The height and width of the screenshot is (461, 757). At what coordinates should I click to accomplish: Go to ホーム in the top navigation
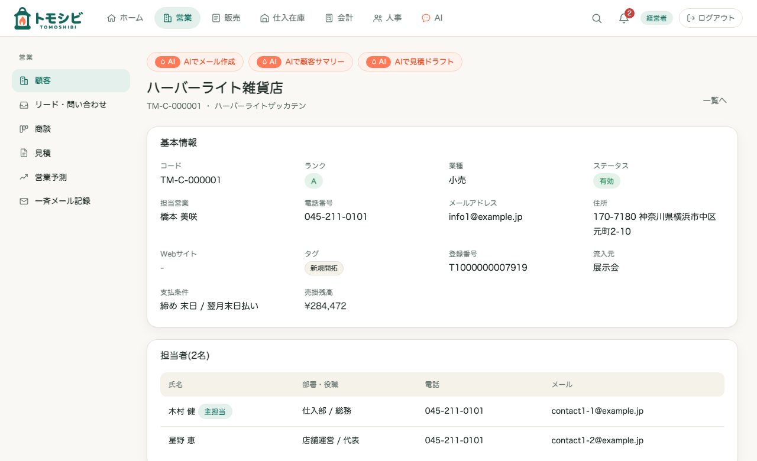coord(125,18)
